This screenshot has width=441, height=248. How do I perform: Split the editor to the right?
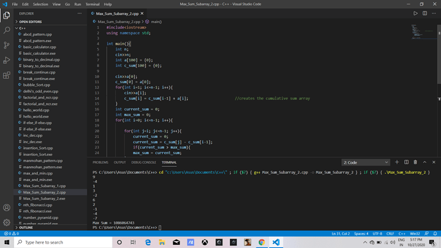click(424, 13)
